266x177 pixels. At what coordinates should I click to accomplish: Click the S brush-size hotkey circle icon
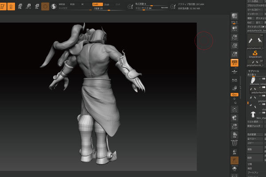pos(130,7)
